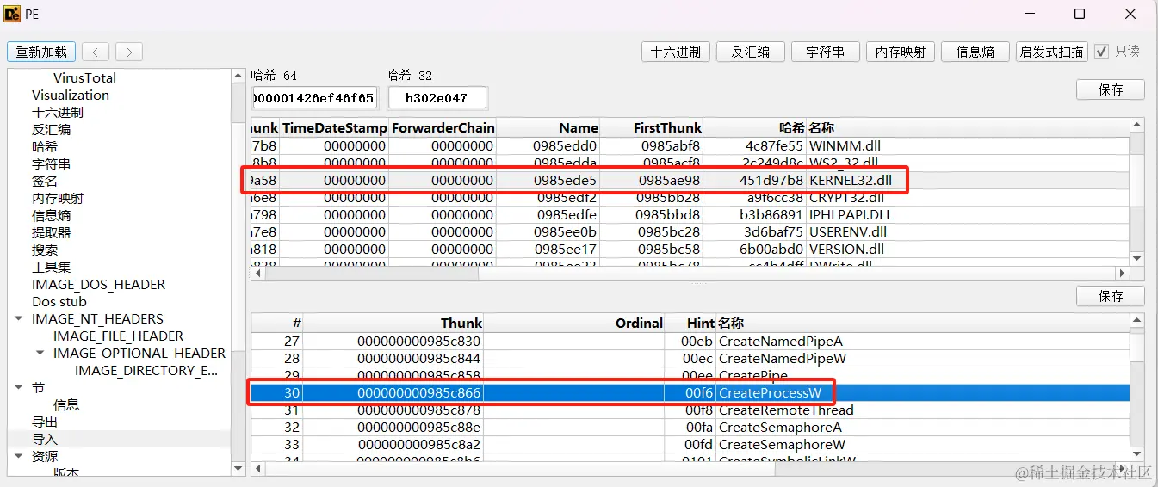Click the 哈希 32 value field b302e047
The image size is (1158, 487).
(437, 98)
